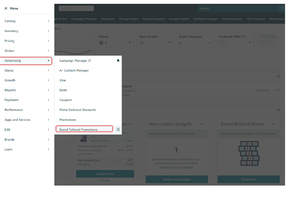Open Prime Exclusive Discounts
Screen dimensions: 291x197
click(x=78, y=110)
